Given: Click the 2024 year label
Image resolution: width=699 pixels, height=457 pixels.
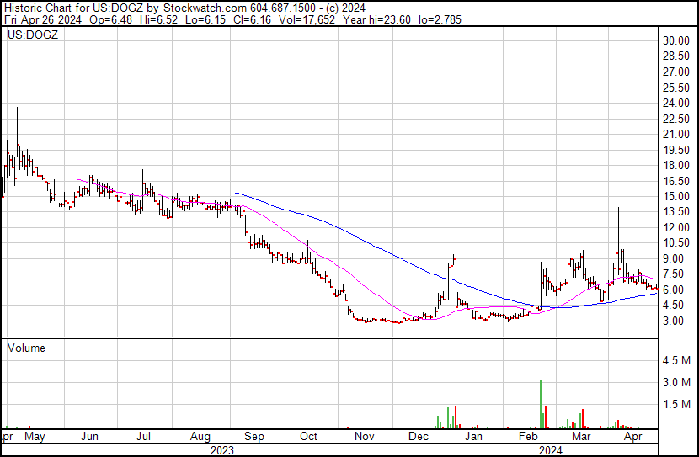Looking at the screenshot, I should tap(551, 450).
